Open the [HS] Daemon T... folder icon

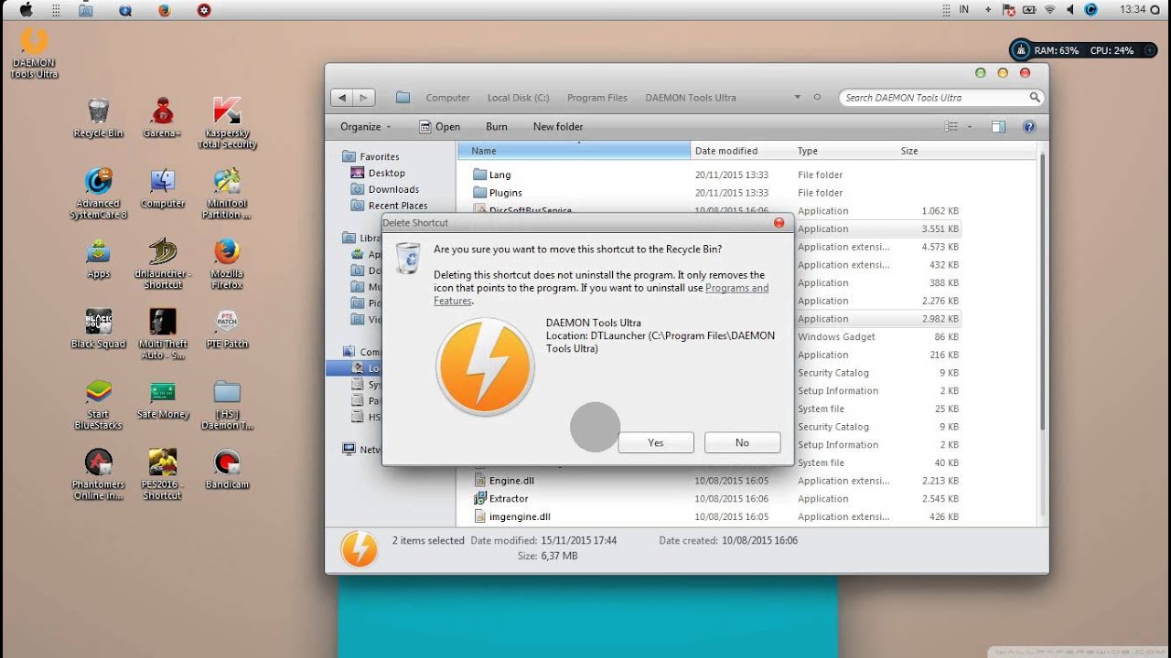(x=227, y=404)
